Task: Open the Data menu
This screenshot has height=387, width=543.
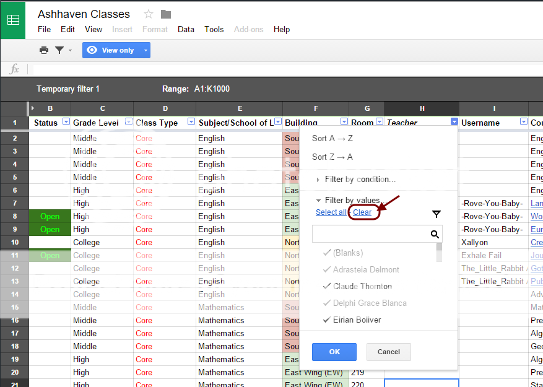Action: [186, 29]
